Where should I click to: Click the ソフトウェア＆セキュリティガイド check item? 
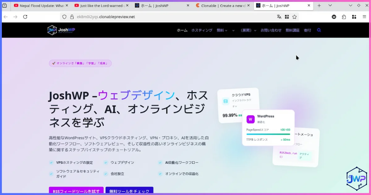click(75, 174)
